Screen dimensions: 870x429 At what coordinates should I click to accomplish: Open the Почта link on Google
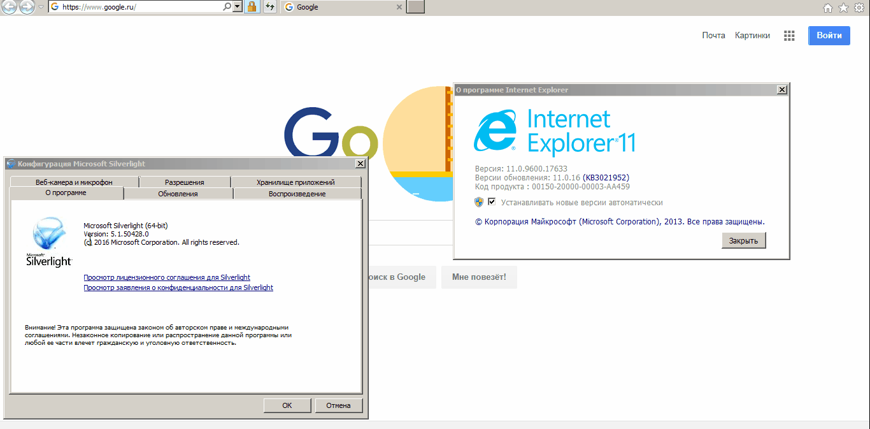[x=714, y=36]
